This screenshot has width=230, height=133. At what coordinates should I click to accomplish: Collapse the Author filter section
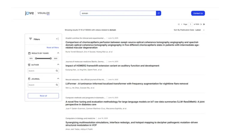[x=58, y=64]
